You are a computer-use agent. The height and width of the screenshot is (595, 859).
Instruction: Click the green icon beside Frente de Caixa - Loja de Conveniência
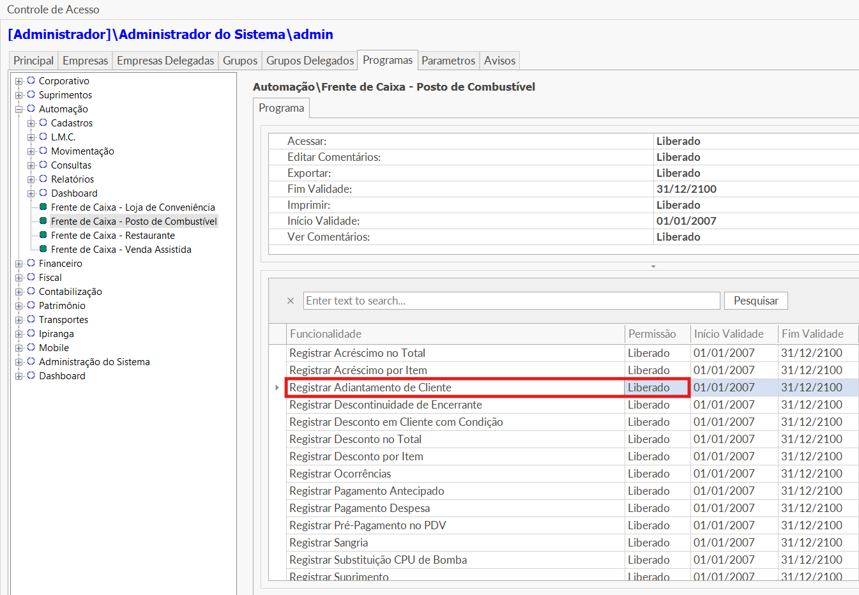click(x=43, y=207)
